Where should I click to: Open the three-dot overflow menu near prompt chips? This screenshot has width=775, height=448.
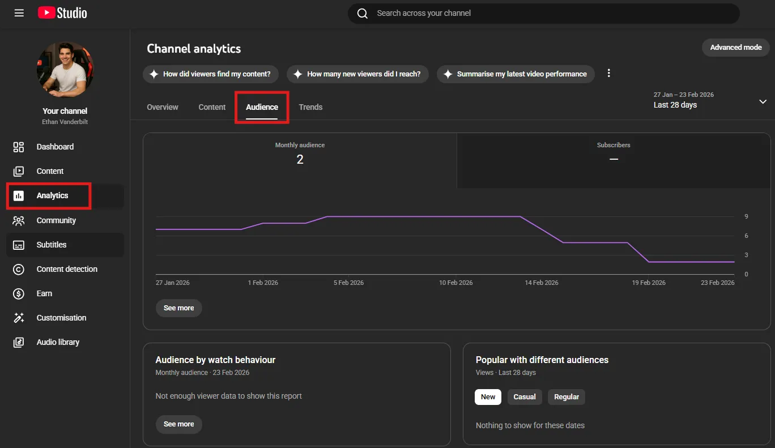[x=609, y=74]
